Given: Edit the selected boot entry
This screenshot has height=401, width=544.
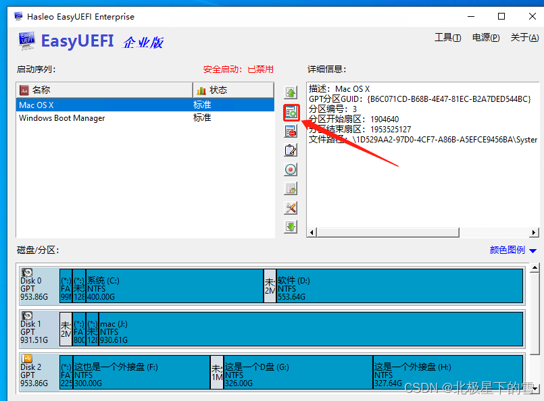Looking at the screenshot, I should click(x=291, y=151).
